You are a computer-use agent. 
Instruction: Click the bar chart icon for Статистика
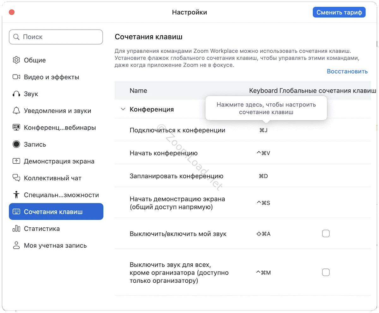coord(16,229)
